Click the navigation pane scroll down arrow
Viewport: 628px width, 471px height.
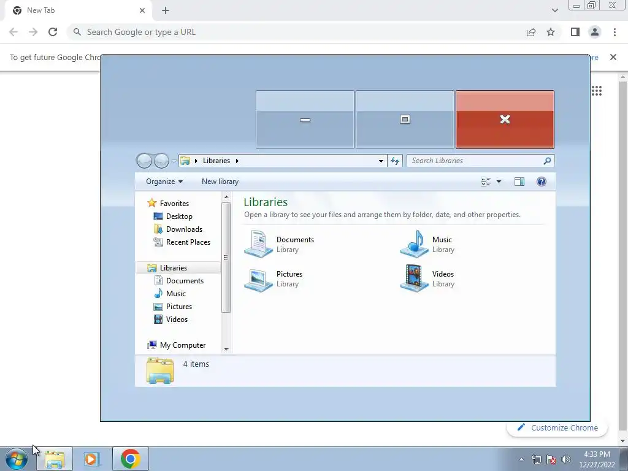point(226,349)
